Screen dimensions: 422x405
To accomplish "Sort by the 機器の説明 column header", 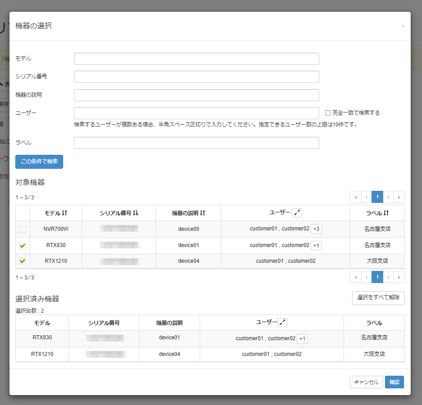I will pos(188,212).
